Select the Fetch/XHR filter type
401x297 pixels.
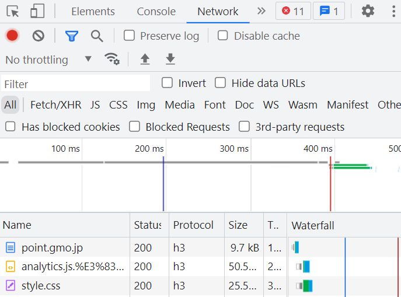point(56,105)
